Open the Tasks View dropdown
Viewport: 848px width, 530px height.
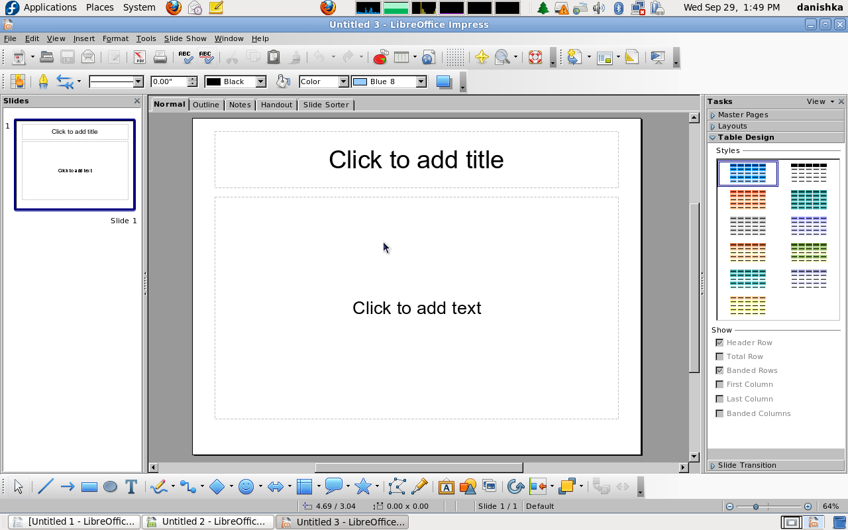(x=820, y=101)
